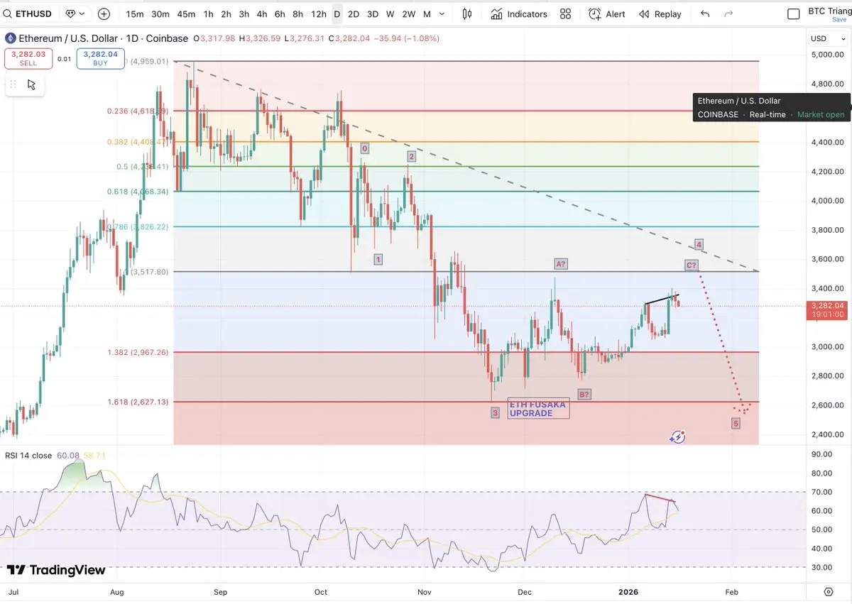Set the interval to 3D
This screenshot has height=604, width=852.
pos(372,14)
